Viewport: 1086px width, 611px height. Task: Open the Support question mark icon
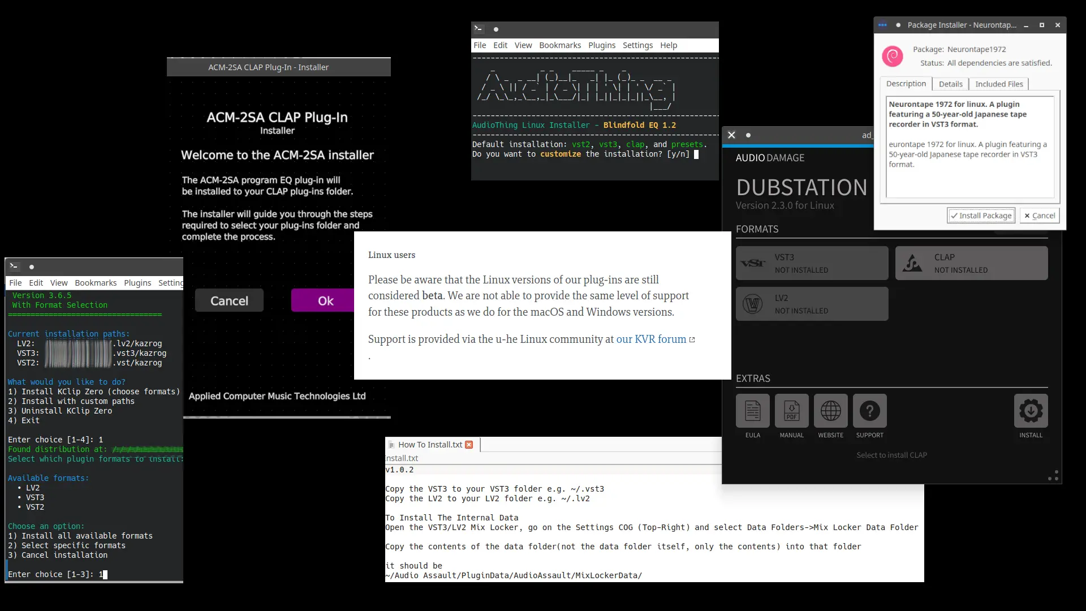(869, 411)
